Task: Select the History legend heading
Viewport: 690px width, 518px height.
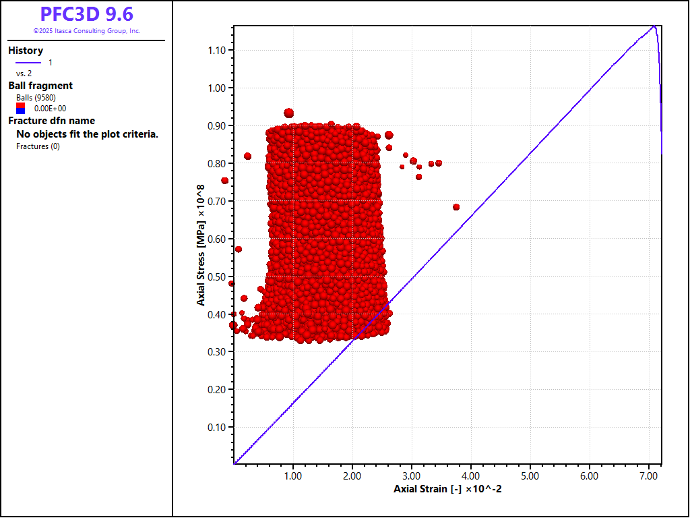Action: pyautogui.click(x=26, y=51)
